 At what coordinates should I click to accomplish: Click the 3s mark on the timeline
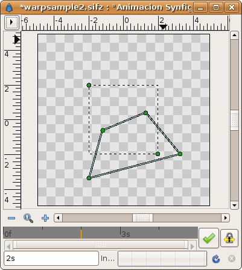click(126, 234)
